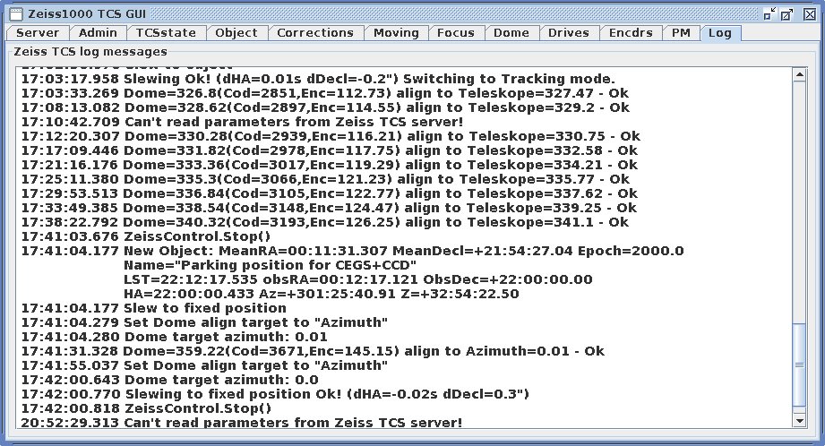Open the TCSstate tab

[166, 32]
